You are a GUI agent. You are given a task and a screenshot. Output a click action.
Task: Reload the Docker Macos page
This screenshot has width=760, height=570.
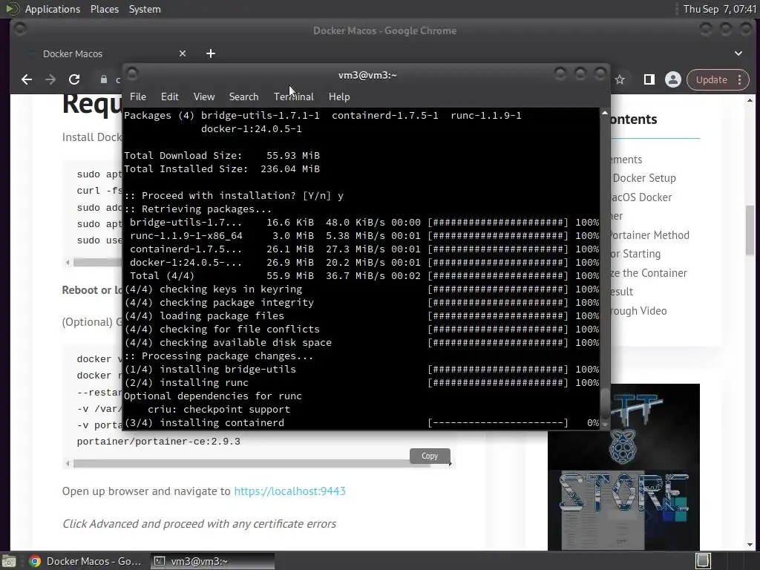point(74,79)
